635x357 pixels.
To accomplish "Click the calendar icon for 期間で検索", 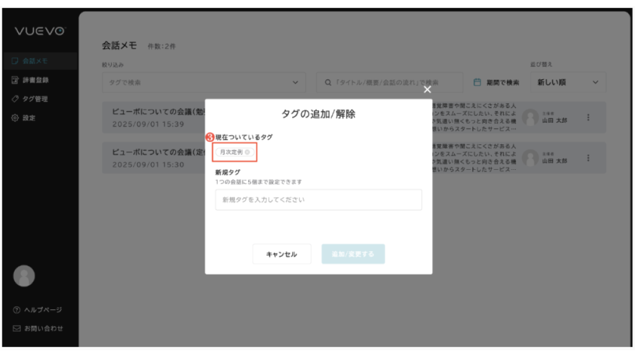I will pyautogui.click(x=477, y=82).
